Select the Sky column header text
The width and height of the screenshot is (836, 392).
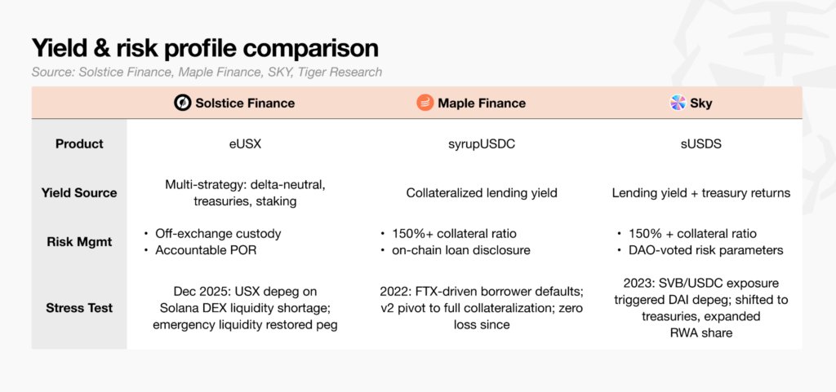tap(701, 103)
